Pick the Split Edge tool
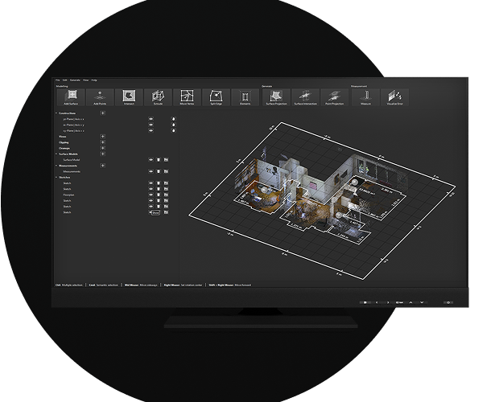 point(216,97)
